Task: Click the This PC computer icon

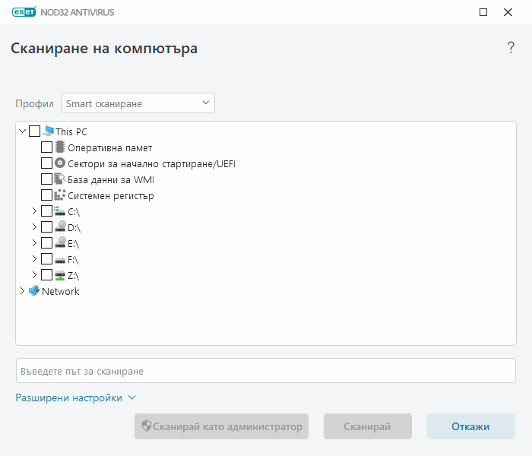Action: [x=49, y=131]
